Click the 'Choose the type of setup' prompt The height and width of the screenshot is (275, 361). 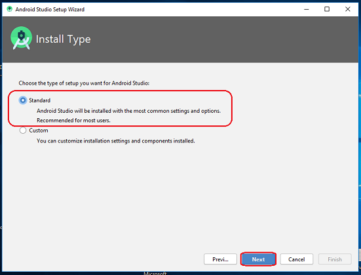tap(84, 83)
